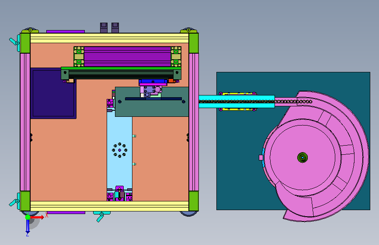Select the right pink frame rail
Viewport: 379px width, 245px height.
coord(194,122)
